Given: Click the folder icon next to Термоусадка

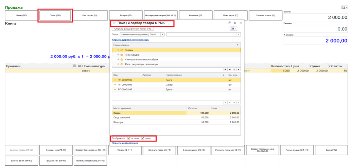Looking at the screenshot, I should coord(122,55).
